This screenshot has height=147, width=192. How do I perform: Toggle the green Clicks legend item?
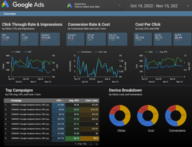pos(16,52)
